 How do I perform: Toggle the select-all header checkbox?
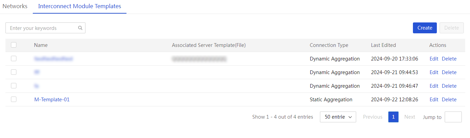(14, 45)
